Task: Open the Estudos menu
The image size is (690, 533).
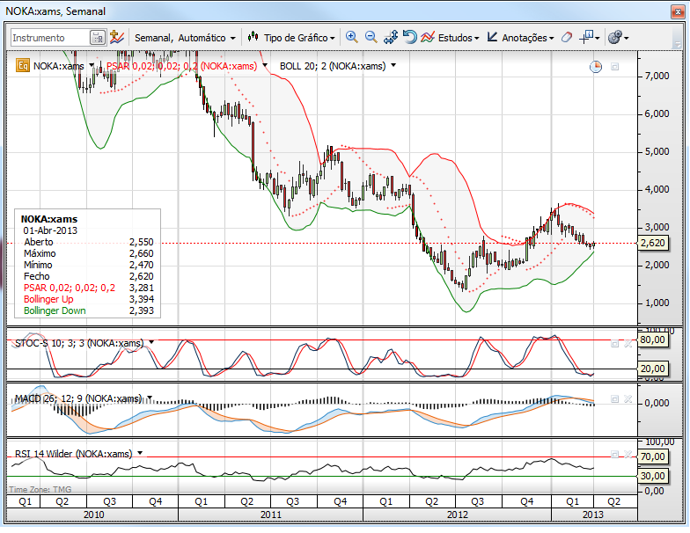Action: [x=450, y=38]
